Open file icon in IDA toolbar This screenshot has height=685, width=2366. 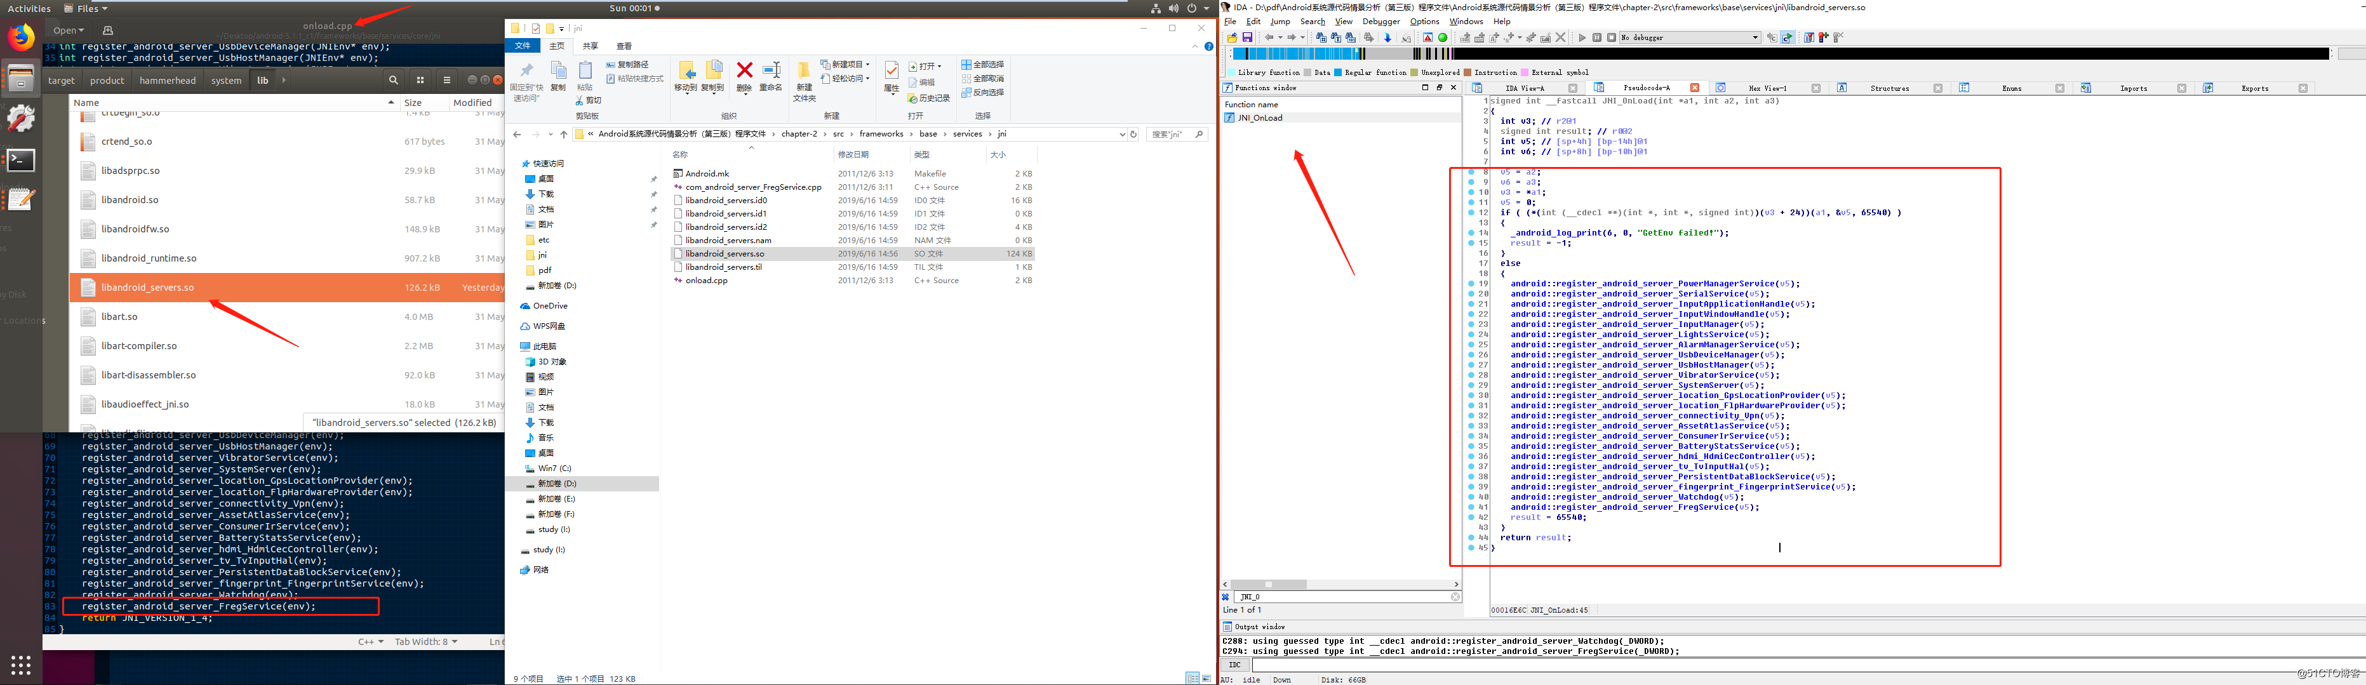[1233, 37]
